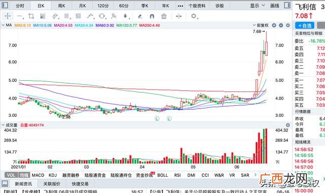The width and height of the screenshot is (325, 193).
Task: Click the minus circle in MA header
Action: pyautogui.click(x=281, y=25)
